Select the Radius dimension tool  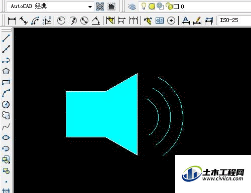click(x=61, y=21)
